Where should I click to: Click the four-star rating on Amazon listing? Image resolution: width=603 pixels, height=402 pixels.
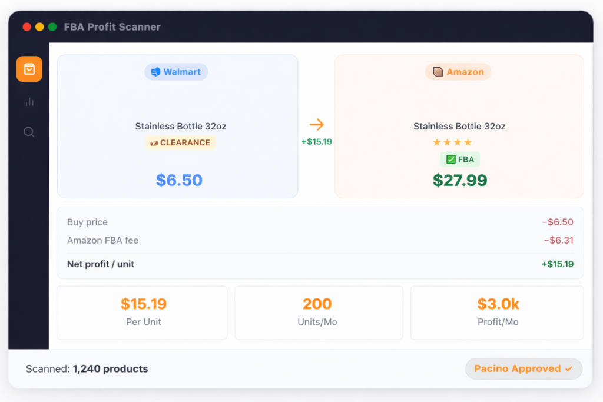click(x=452, y=142)
